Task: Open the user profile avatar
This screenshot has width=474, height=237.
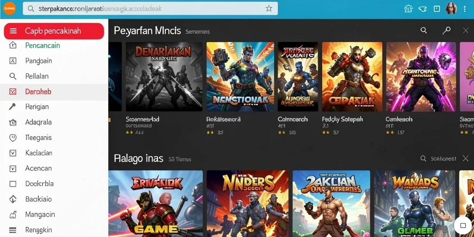Action: (x=451, y=8)
